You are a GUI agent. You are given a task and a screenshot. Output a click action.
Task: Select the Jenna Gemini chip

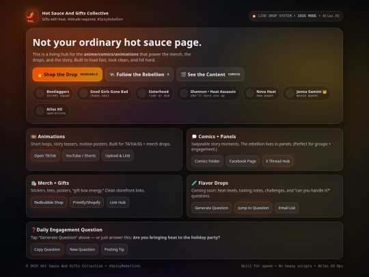306,93
